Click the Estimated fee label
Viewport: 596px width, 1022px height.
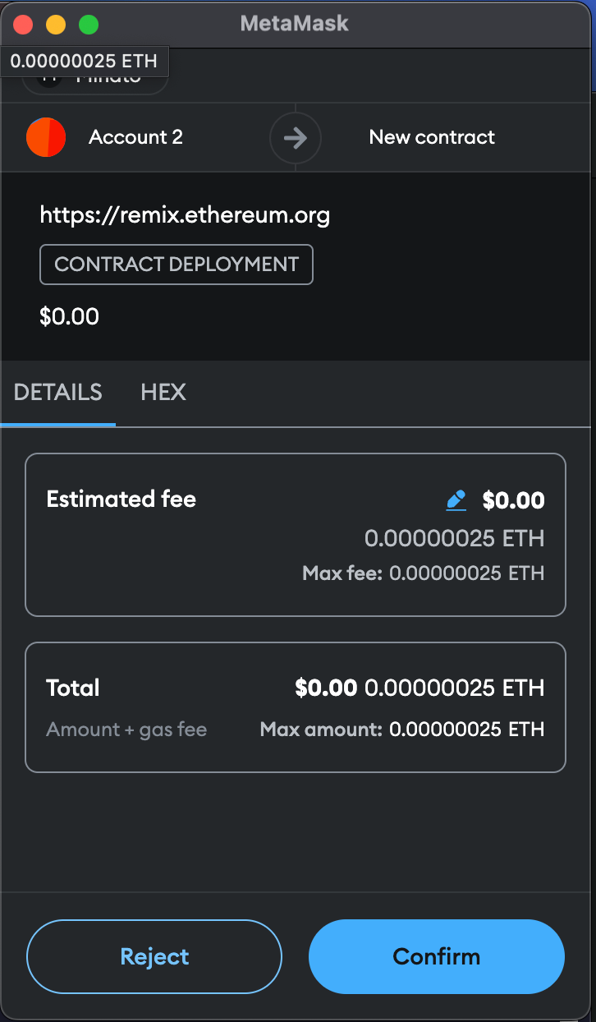[x=121, y=499]
